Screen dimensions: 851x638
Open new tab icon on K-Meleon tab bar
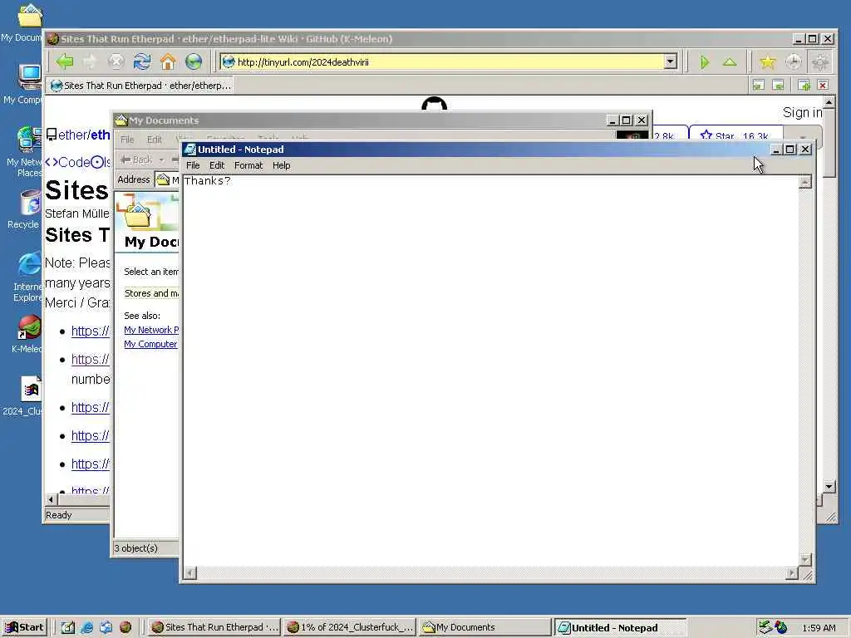click(804, 86)
